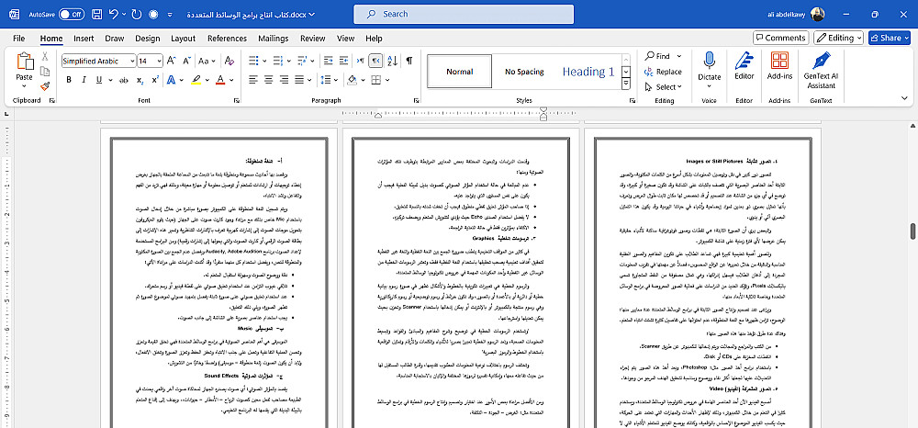Screen dimensions: 918x428
Task: Apply strikethrough formatting
Action: click(124, 80)
